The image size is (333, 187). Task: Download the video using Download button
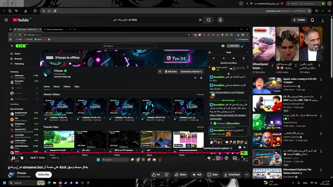[x=232, y=175]
